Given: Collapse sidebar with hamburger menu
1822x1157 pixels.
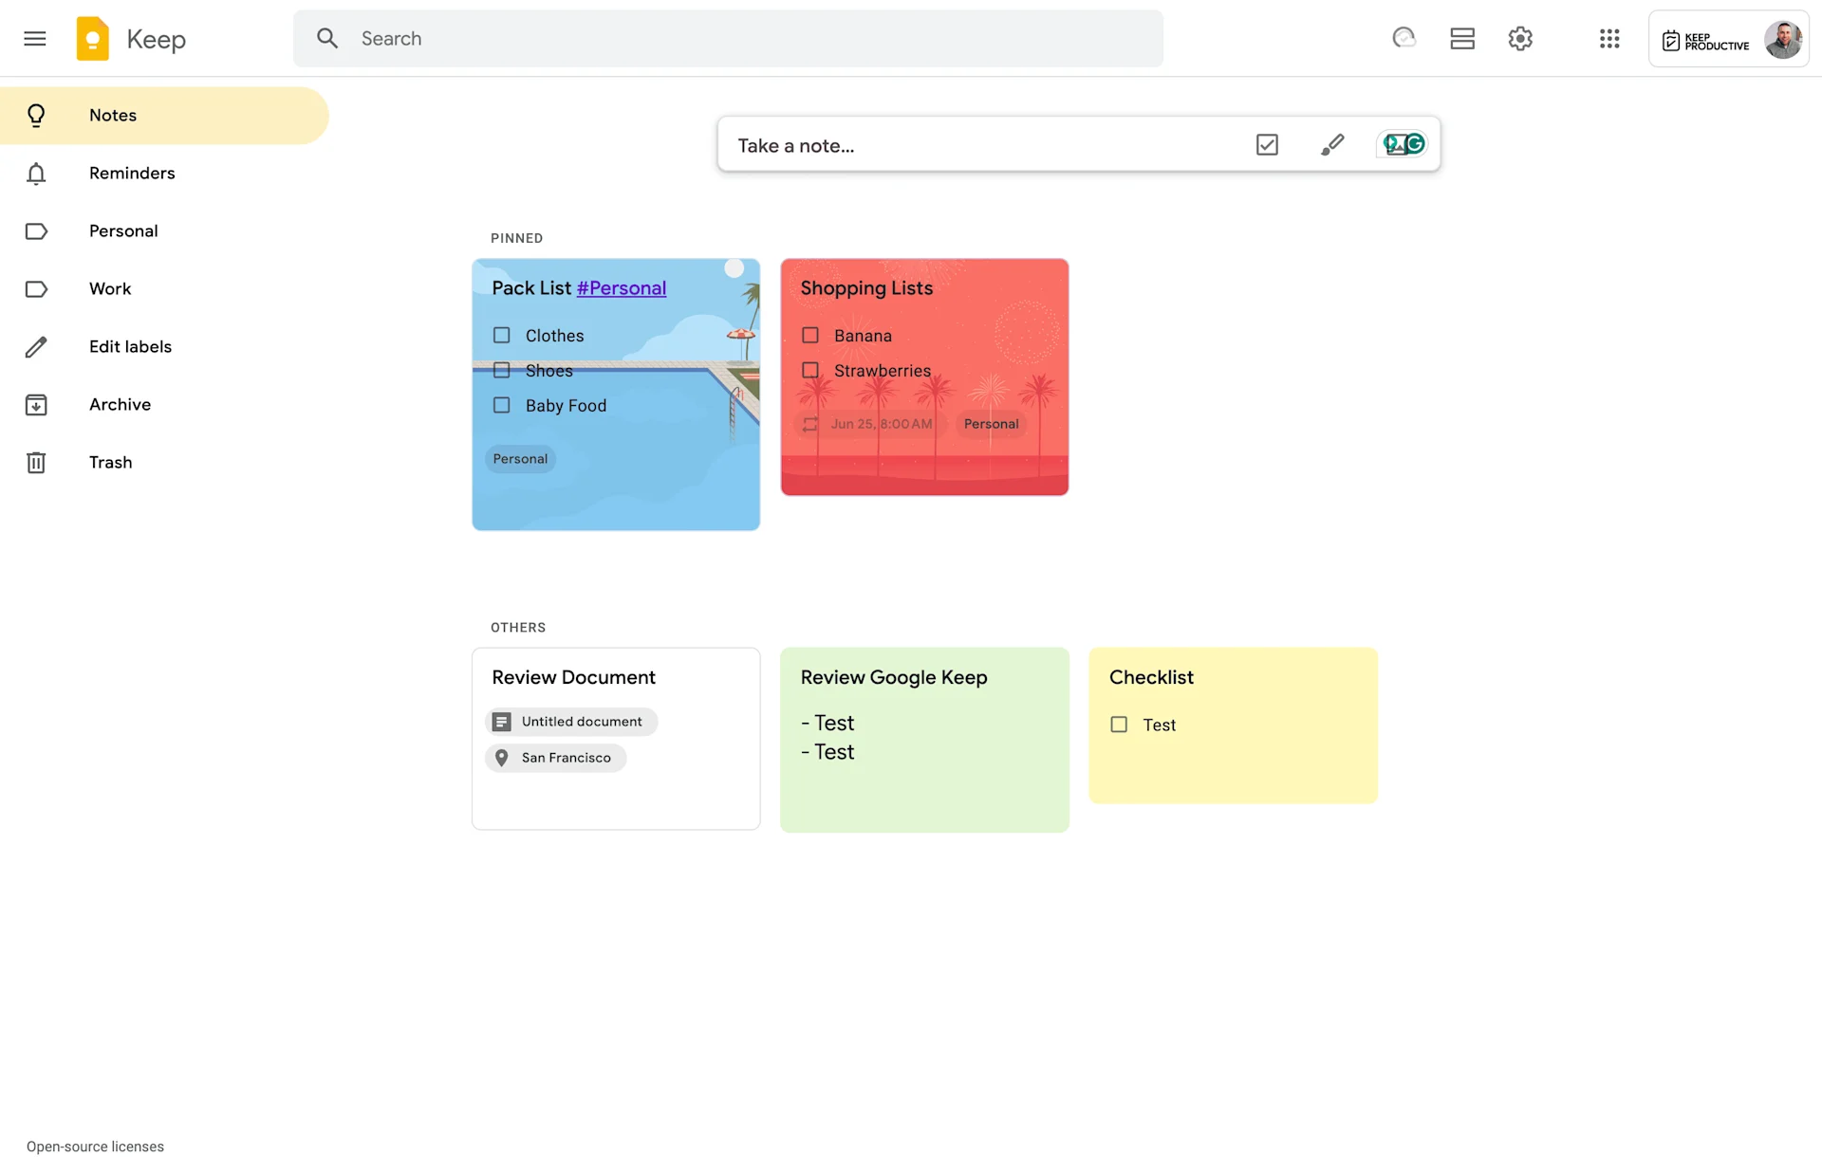Looking at the screenshot, I should (x=34, y=38).
